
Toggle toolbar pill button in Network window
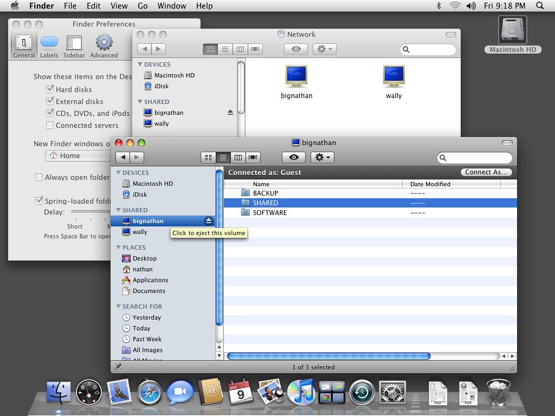pos(450,34)
